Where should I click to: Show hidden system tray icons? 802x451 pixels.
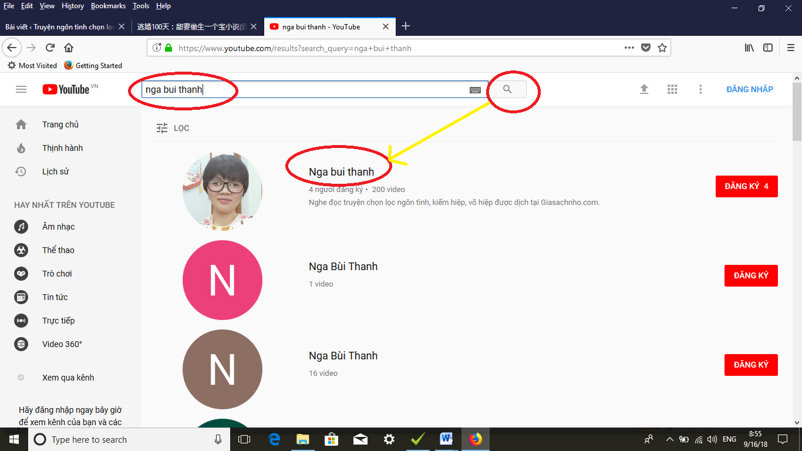point(670,439)
